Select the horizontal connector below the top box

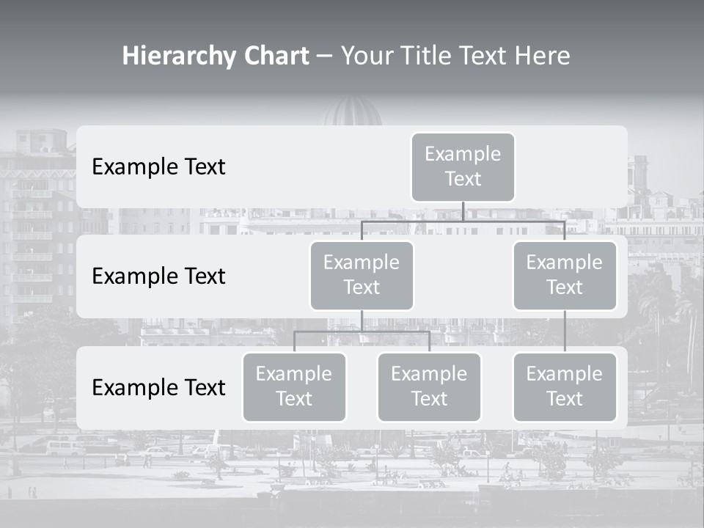[x=463, y=221]
